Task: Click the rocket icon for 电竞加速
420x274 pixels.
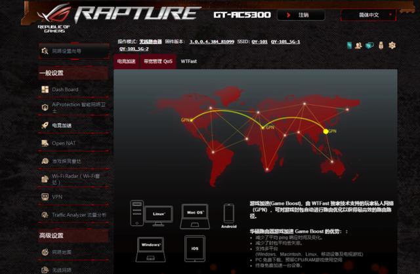Action: click(x=45, y=125)
